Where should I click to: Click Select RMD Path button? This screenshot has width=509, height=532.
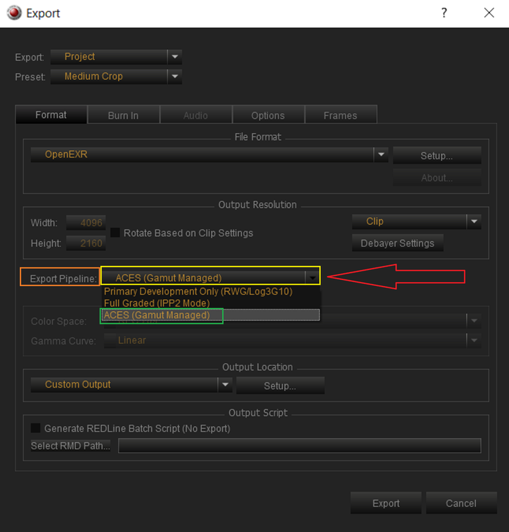click(x=70, y=446)
